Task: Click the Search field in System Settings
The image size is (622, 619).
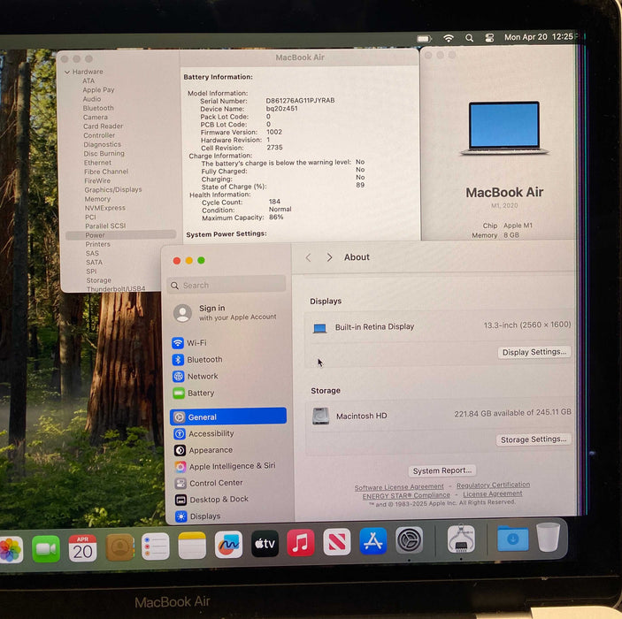Action: (227, 285)
